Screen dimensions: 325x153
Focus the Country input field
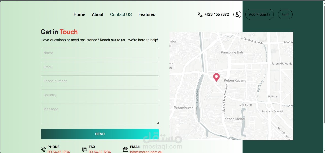100,95
